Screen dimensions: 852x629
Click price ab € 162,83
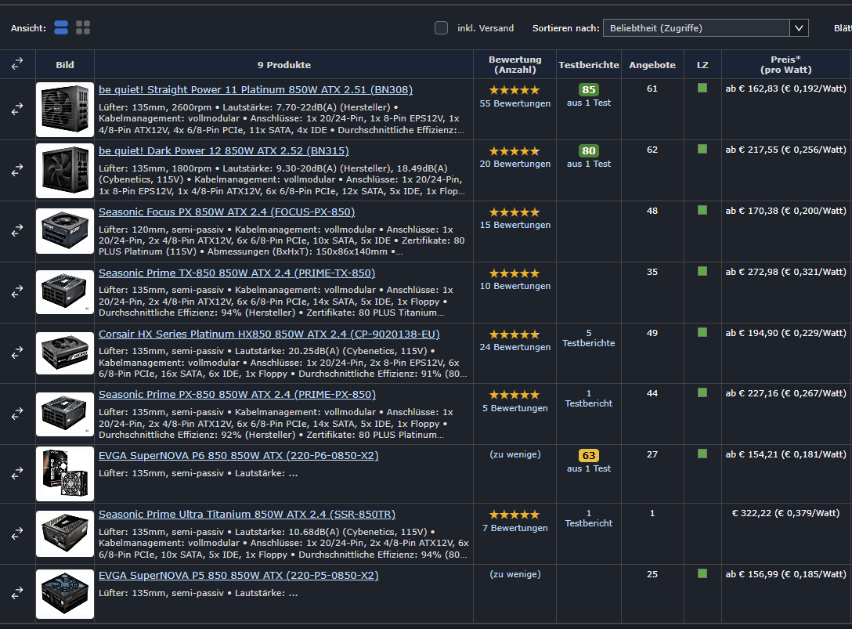pos(785,89)
